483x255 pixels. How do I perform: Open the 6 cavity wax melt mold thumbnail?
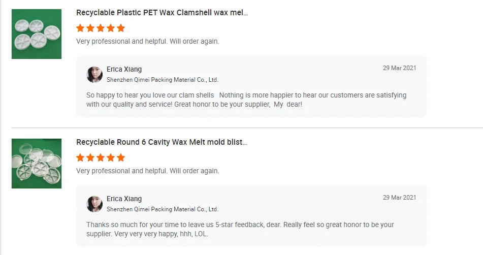click(x=37, y=164)
